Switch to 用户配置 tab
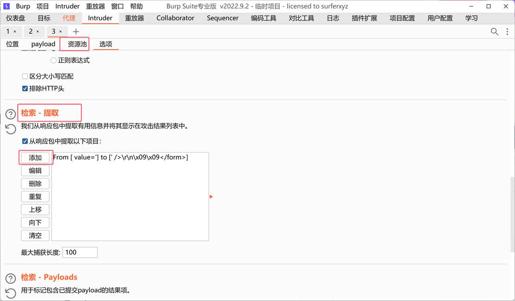This screenshot has height=301, width=515. (440, 18)
